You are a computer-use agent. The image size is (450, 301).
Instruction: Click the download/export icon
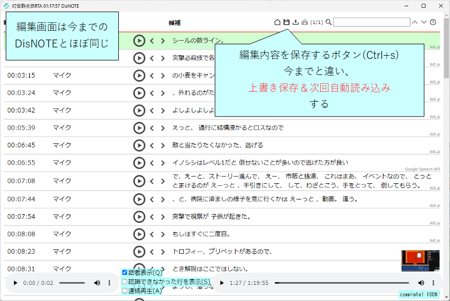[x=296, y=22]
